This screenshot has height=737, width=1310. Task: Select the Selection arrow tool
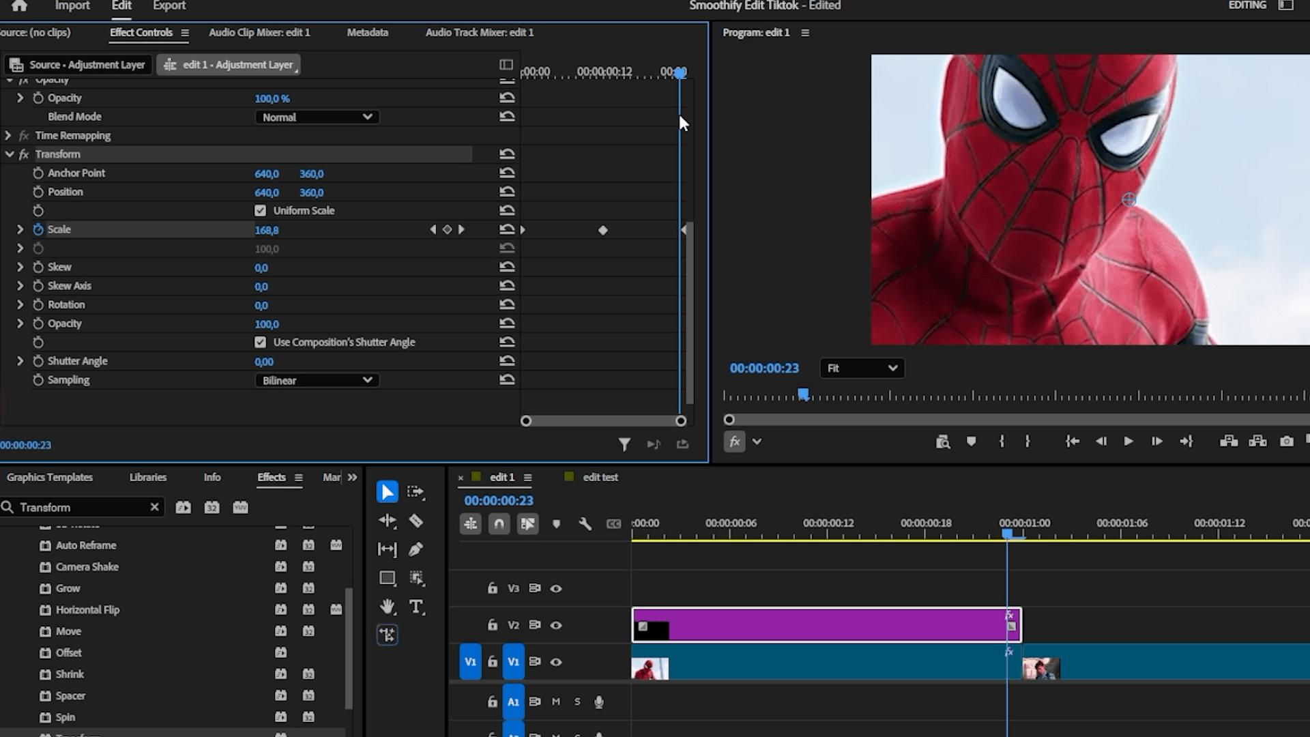point(387,492)
